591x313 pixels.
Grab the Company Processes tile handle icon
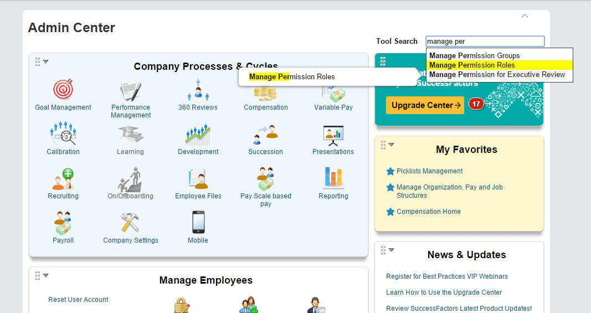pyautogui.click(x=37, y=61)
